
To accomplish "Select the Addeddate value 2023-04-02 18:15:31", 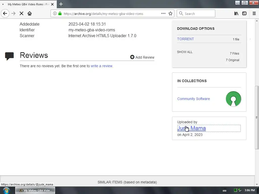I will [x=87, y=24].
